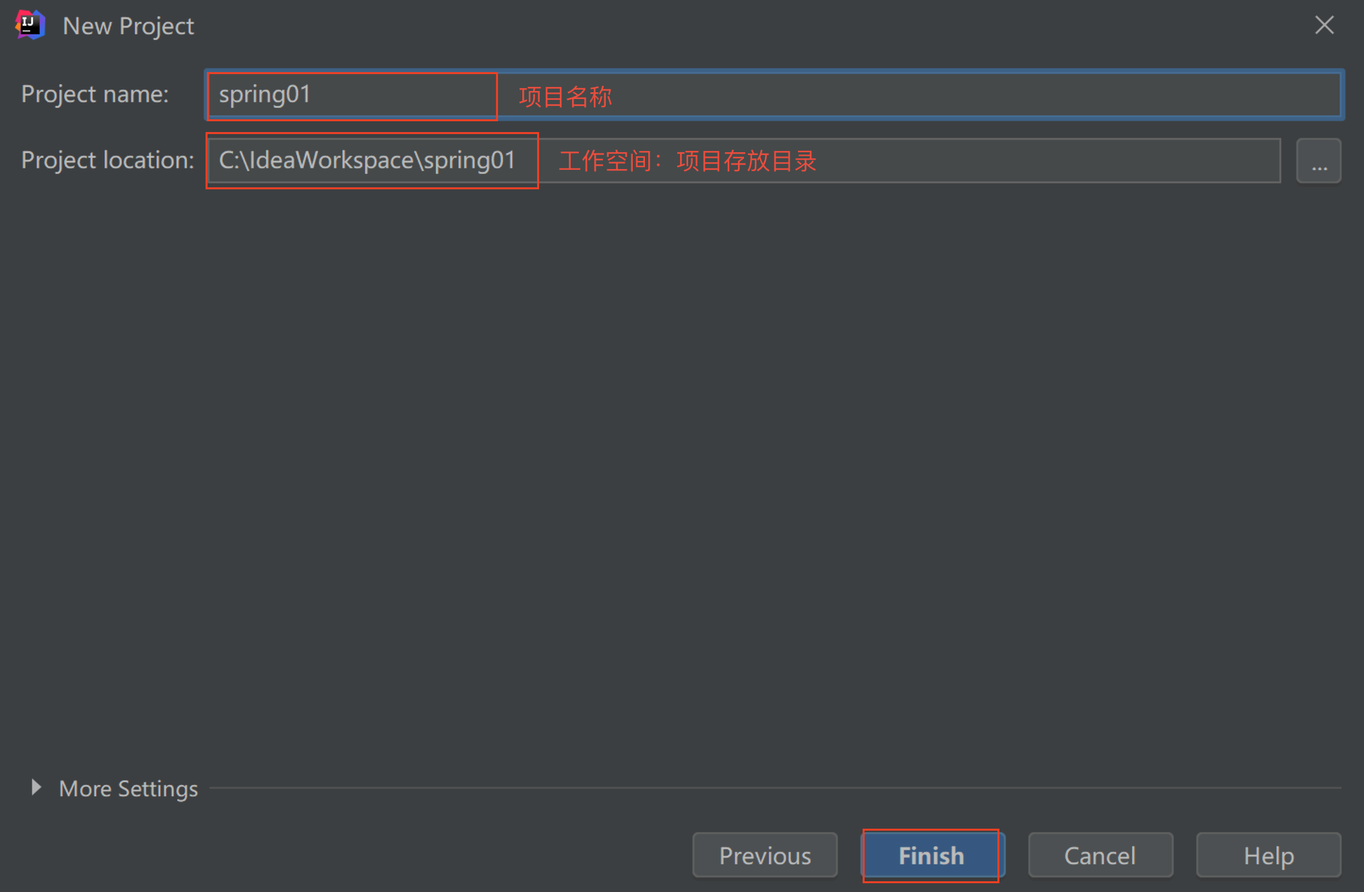Close the New Project dialog
1364x892 pixels.
1324,26
